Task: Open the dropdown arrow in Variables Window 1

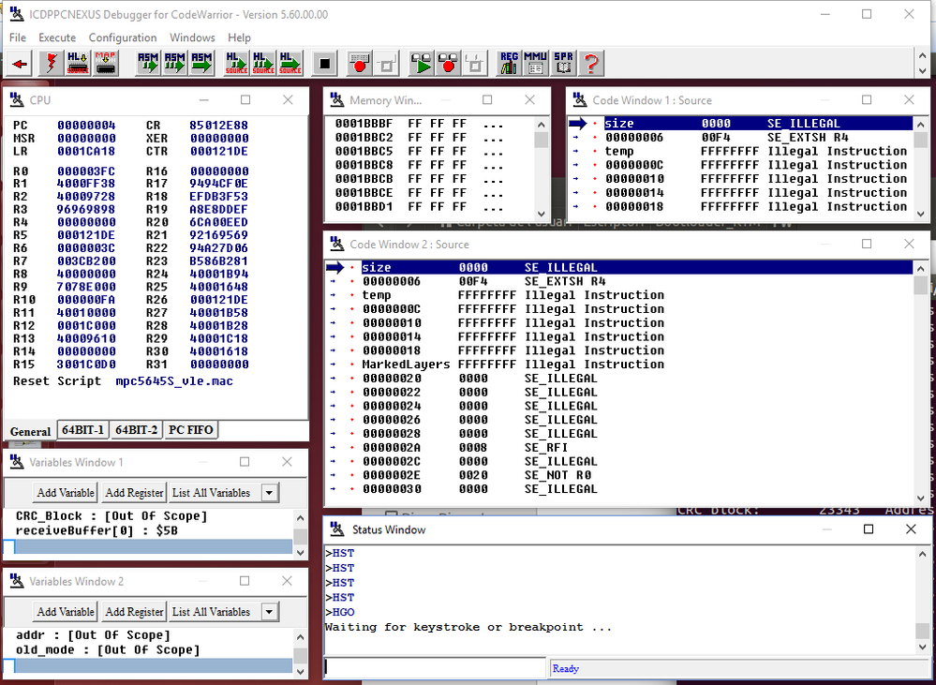Action: click(x=270, y=493)
